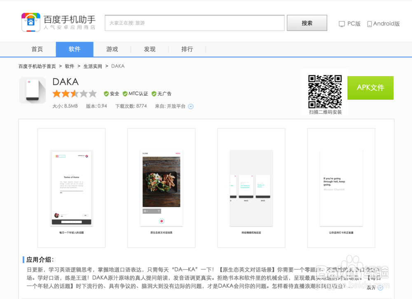This screenshot has height=299, width=412.
Task: Click the 搜索 button
Action: 307,23
